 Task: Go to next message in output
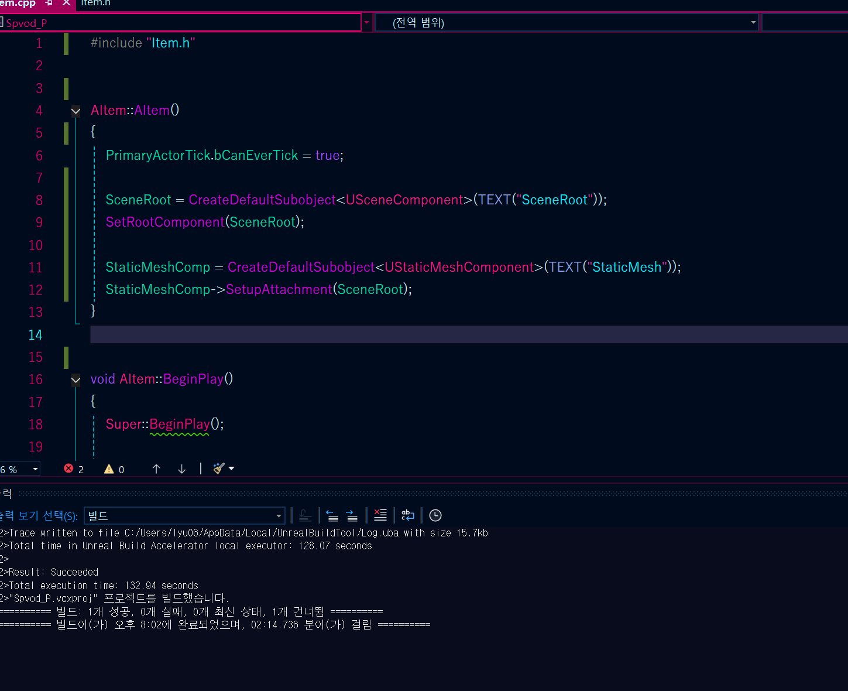[x=352, y=515]
